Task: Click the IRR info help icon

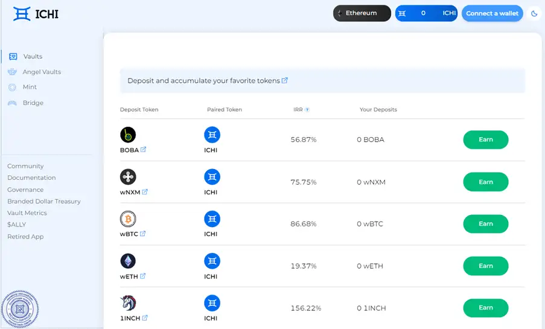Action: [x=307, y=110]
